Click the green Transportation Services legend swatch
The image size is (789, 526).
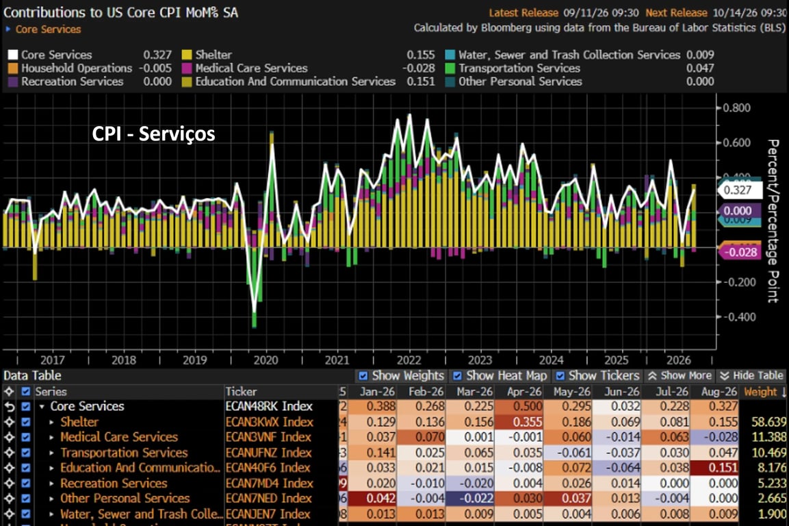(450, 68)
